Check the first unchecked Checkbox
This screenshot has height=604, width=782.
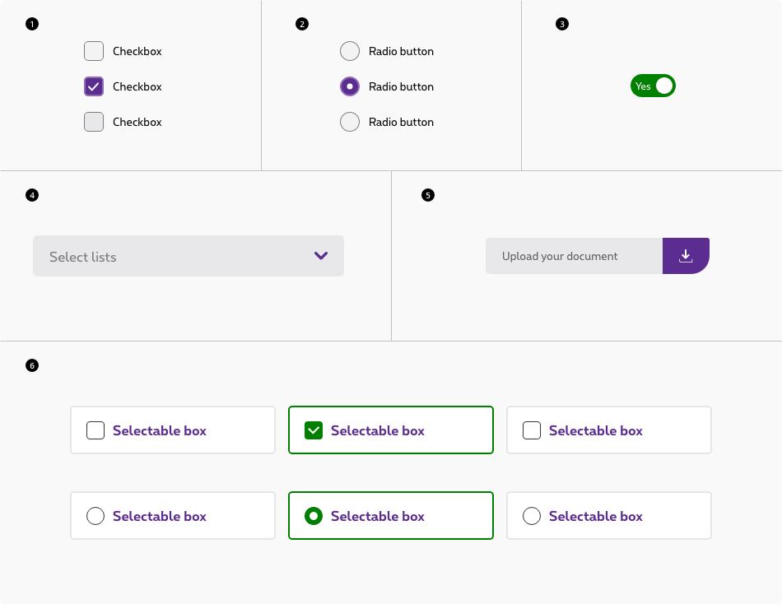(x=94, y=51)
